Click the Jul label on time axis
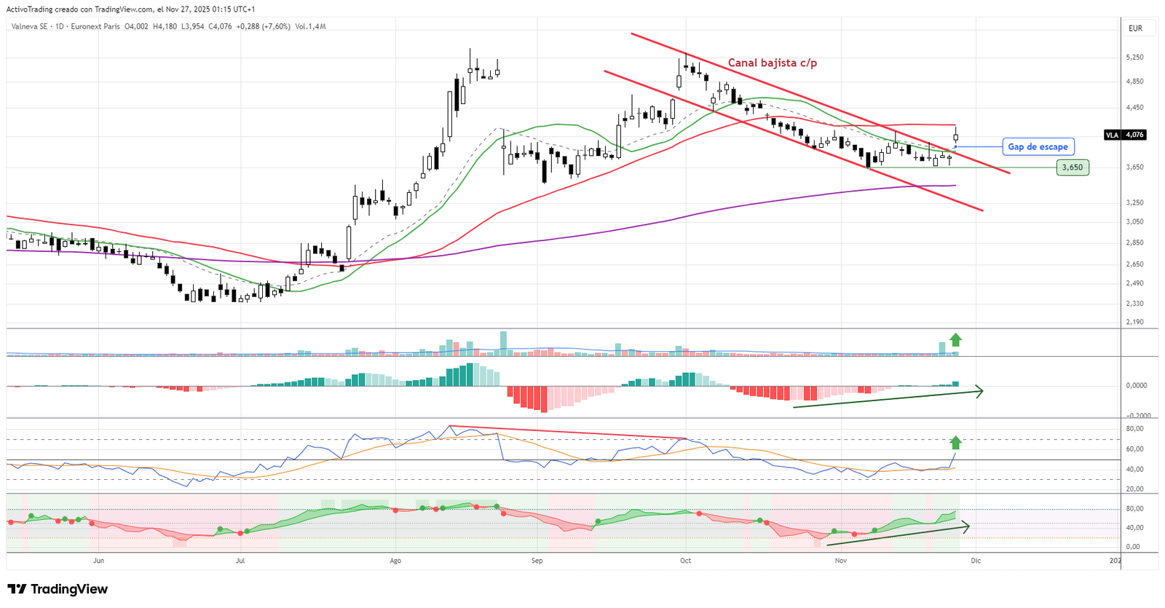Viewport: 1165px width, 608px height. coord(240,561)
